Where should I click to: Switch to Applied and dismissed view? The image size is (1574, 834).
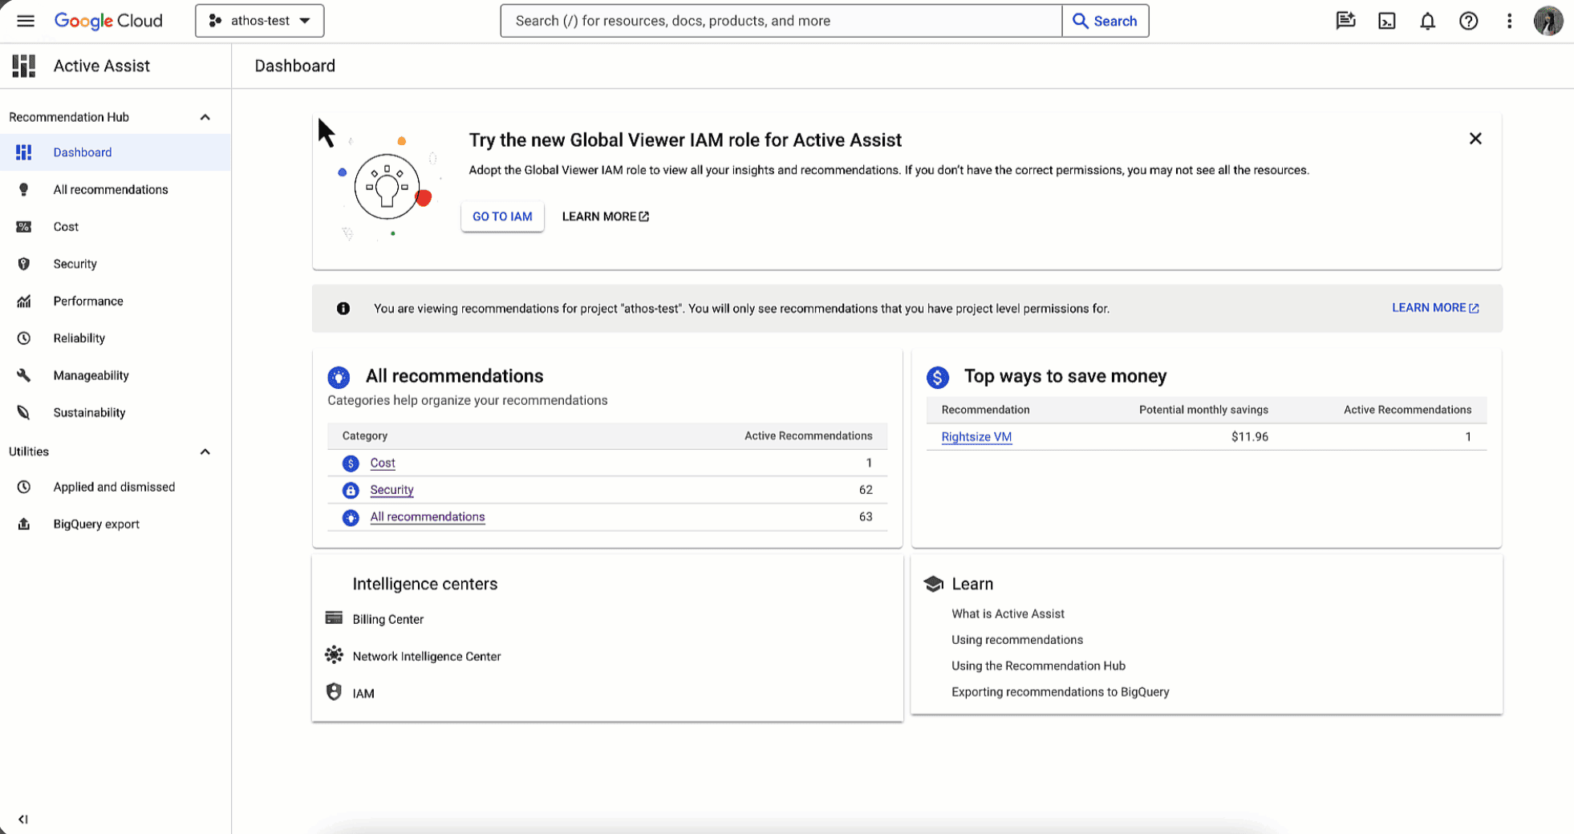point(114,487)
